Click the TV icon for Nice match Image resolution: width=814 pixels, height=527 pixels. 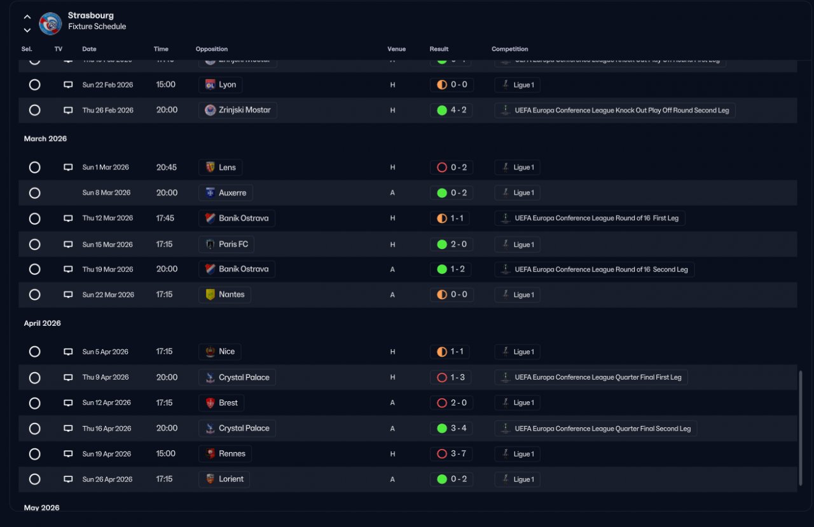click(x=68, y=352)
